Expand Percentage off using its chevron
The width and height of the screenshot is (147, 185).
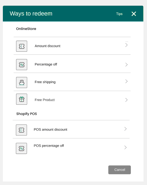coord(126,64)
